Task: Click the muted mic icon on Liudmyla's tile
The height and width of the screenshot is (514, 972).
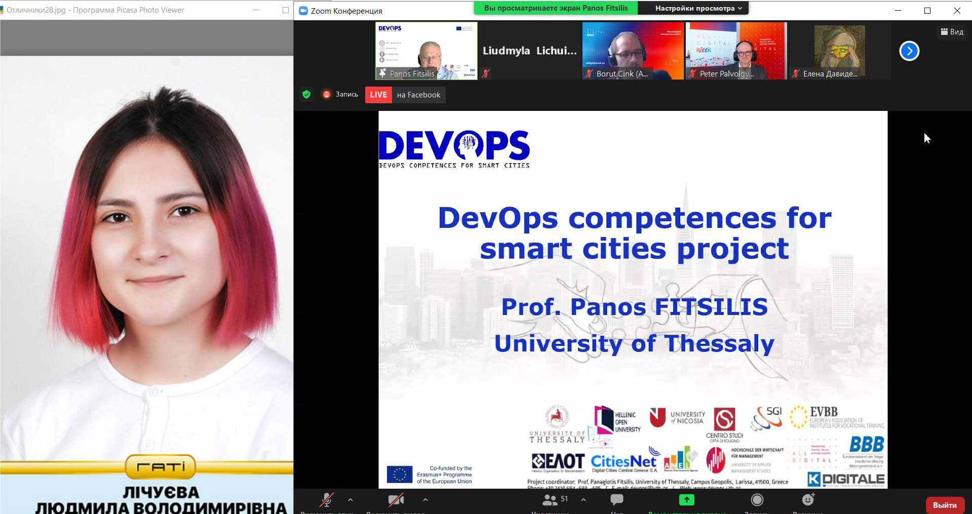Action: (x=486, y=74)
